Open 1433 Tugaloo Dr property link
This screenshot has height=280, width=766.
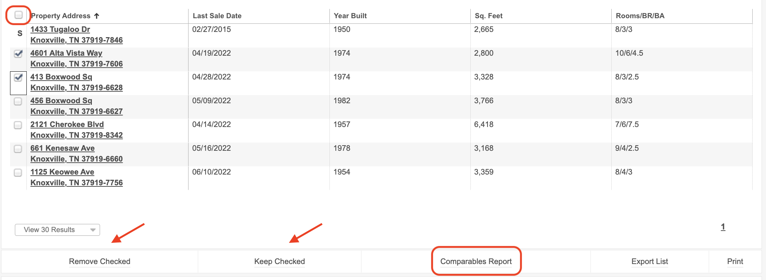[x=60, y=29]
